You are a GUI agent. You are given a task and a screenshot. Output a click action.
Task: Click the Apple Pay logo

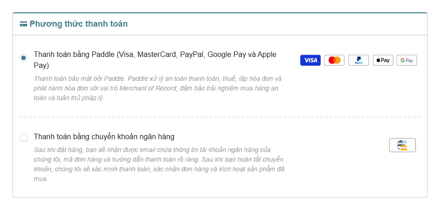click(x=383, y=60)
